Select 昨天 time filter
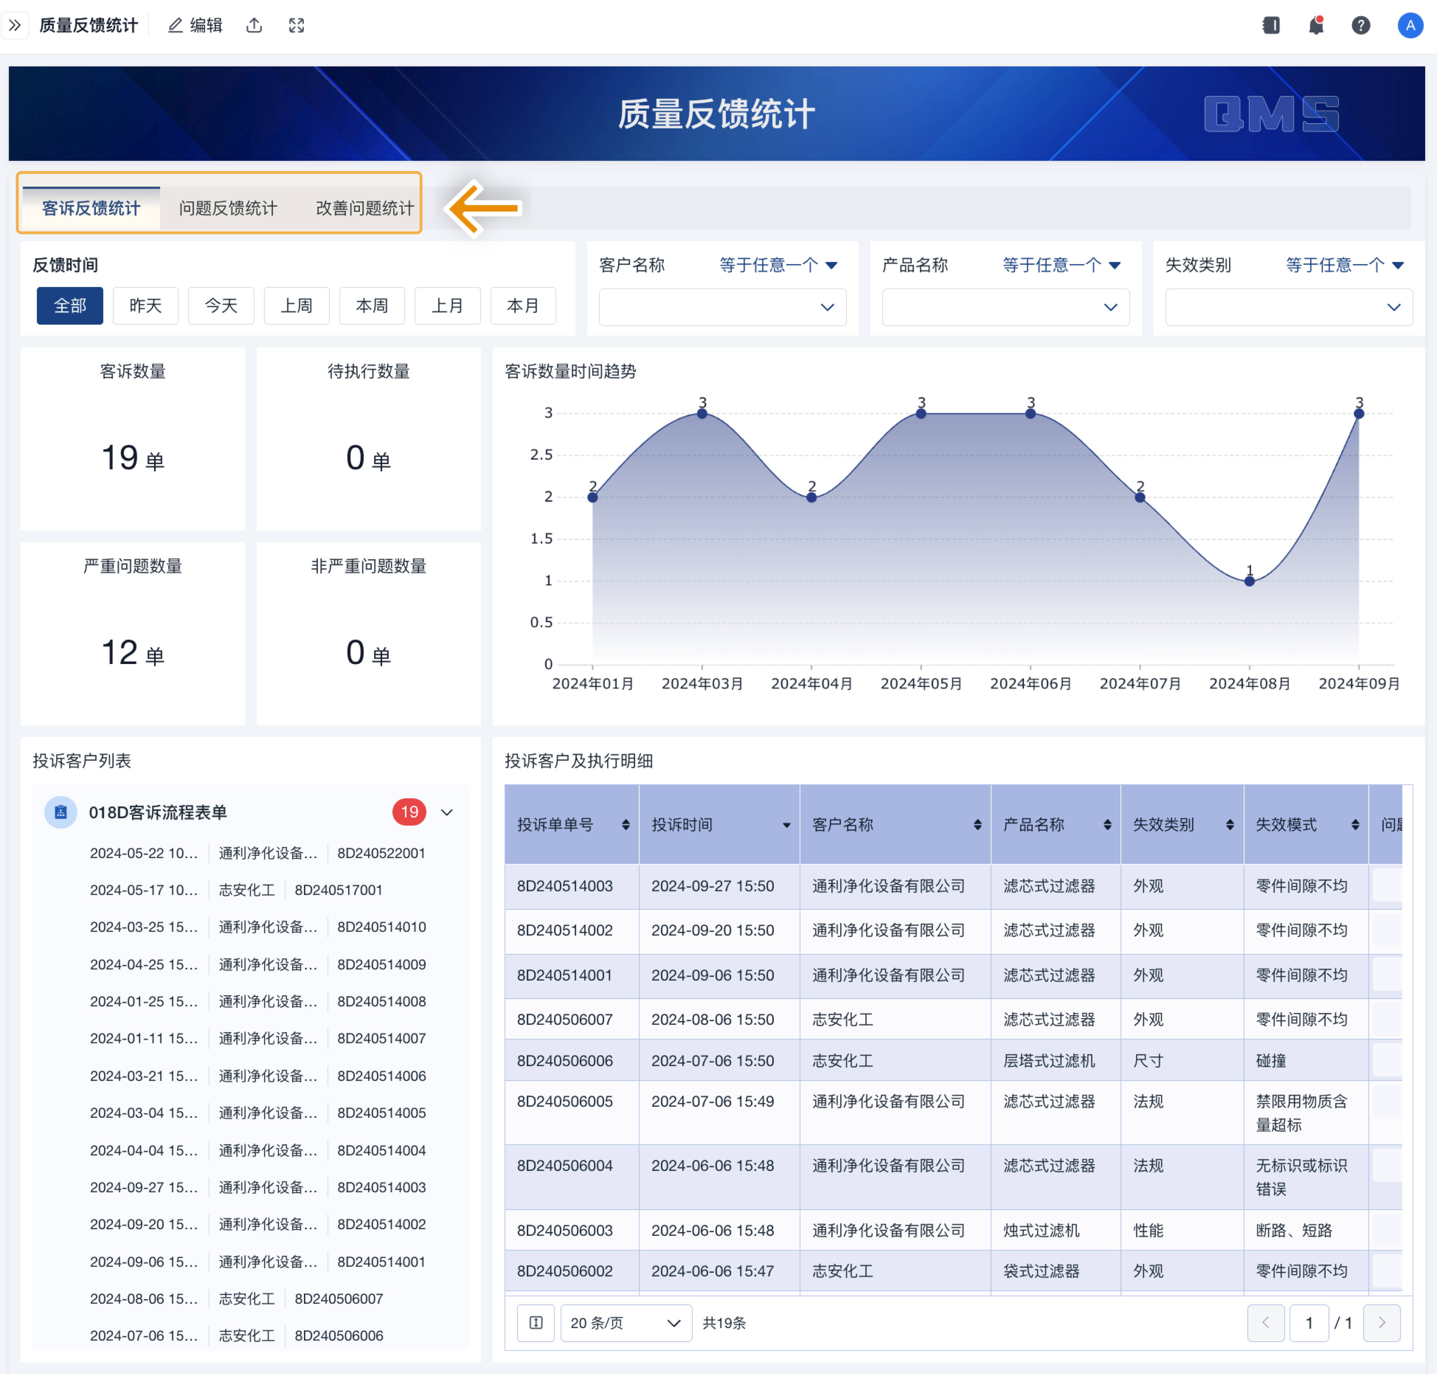The width and height of the screenshot is (1437, 1374). coord(145,305)
